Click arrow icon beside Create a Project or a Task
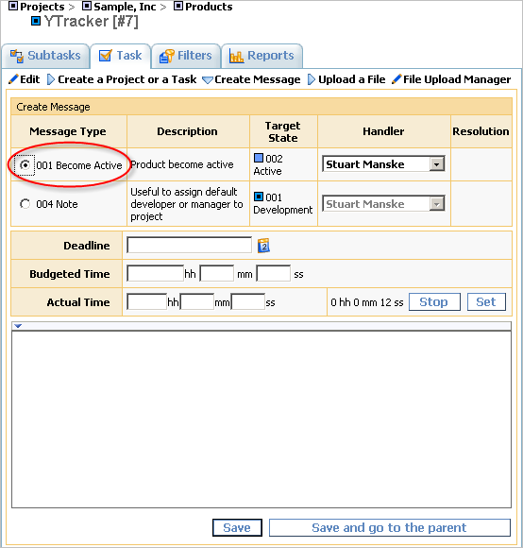The height and width of the screenshot is (548, 523). click(x=51, y=79)
